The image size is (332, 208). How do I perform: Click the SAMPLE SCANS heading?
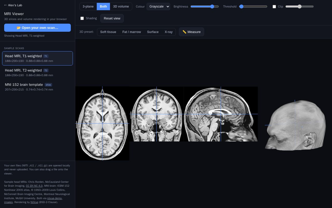coord(14,48)
